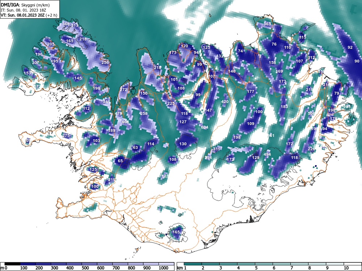Click the visibility value 63 on the map

coord(135,148)
